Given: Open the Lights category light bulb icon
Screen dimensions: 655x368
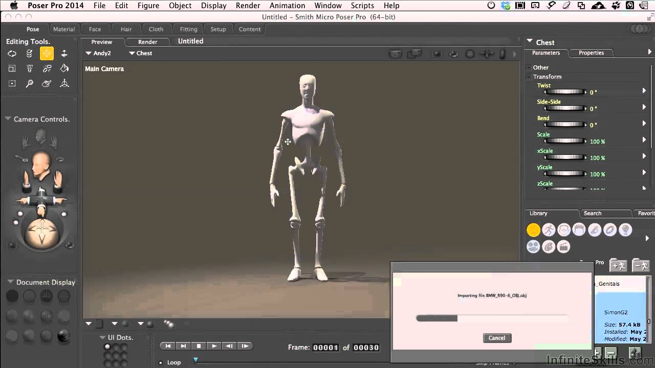Looking at the screenshot, I should [x=625, y=231].
